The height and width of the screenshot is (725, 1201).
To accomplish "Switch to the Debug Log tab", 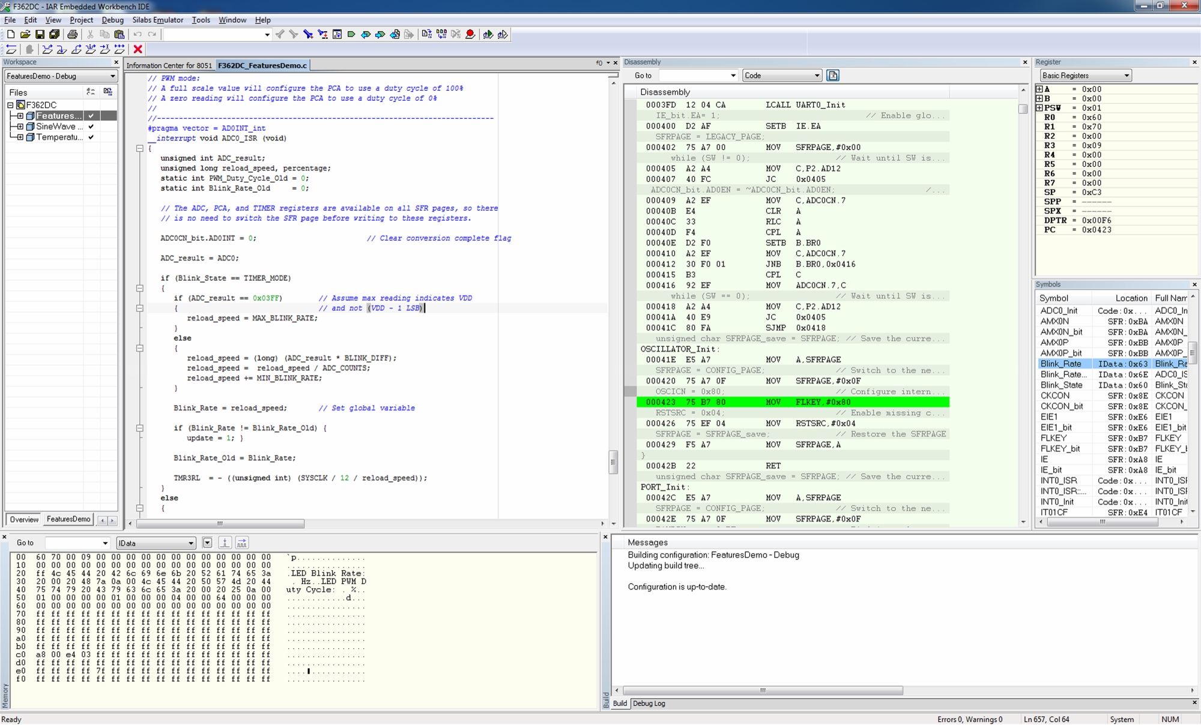I will coord(649,703).
